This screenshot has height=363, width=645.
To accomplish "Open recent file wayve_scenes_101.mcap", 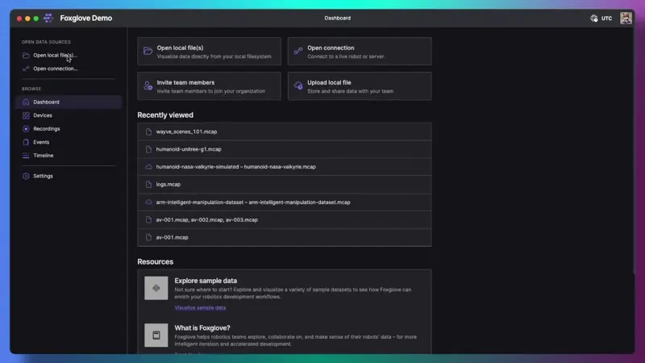I will tap(186, 131).
